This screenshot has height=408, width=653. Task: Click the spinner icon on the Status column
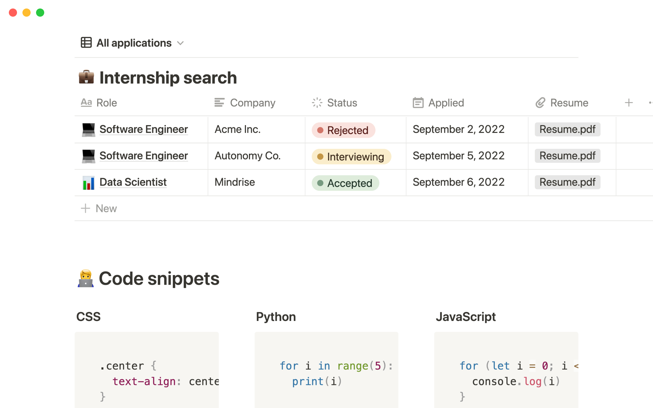(316, 102)
